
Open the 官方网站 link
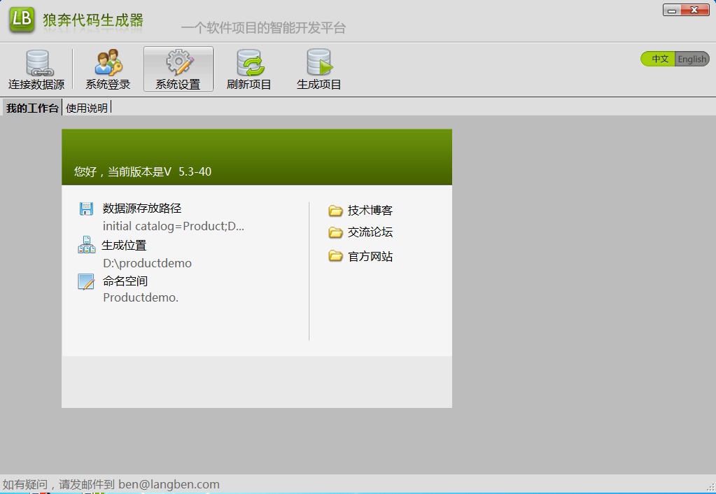point(370,257)
